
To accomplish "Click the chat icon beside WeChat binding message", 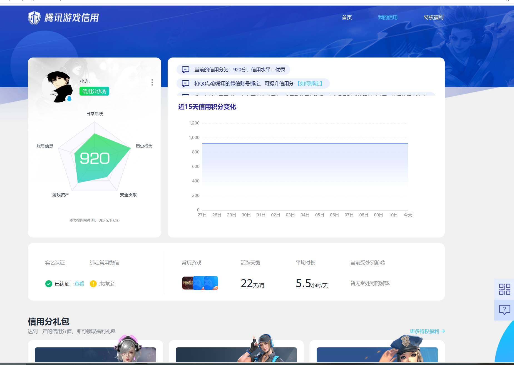I will pos(185,83).
